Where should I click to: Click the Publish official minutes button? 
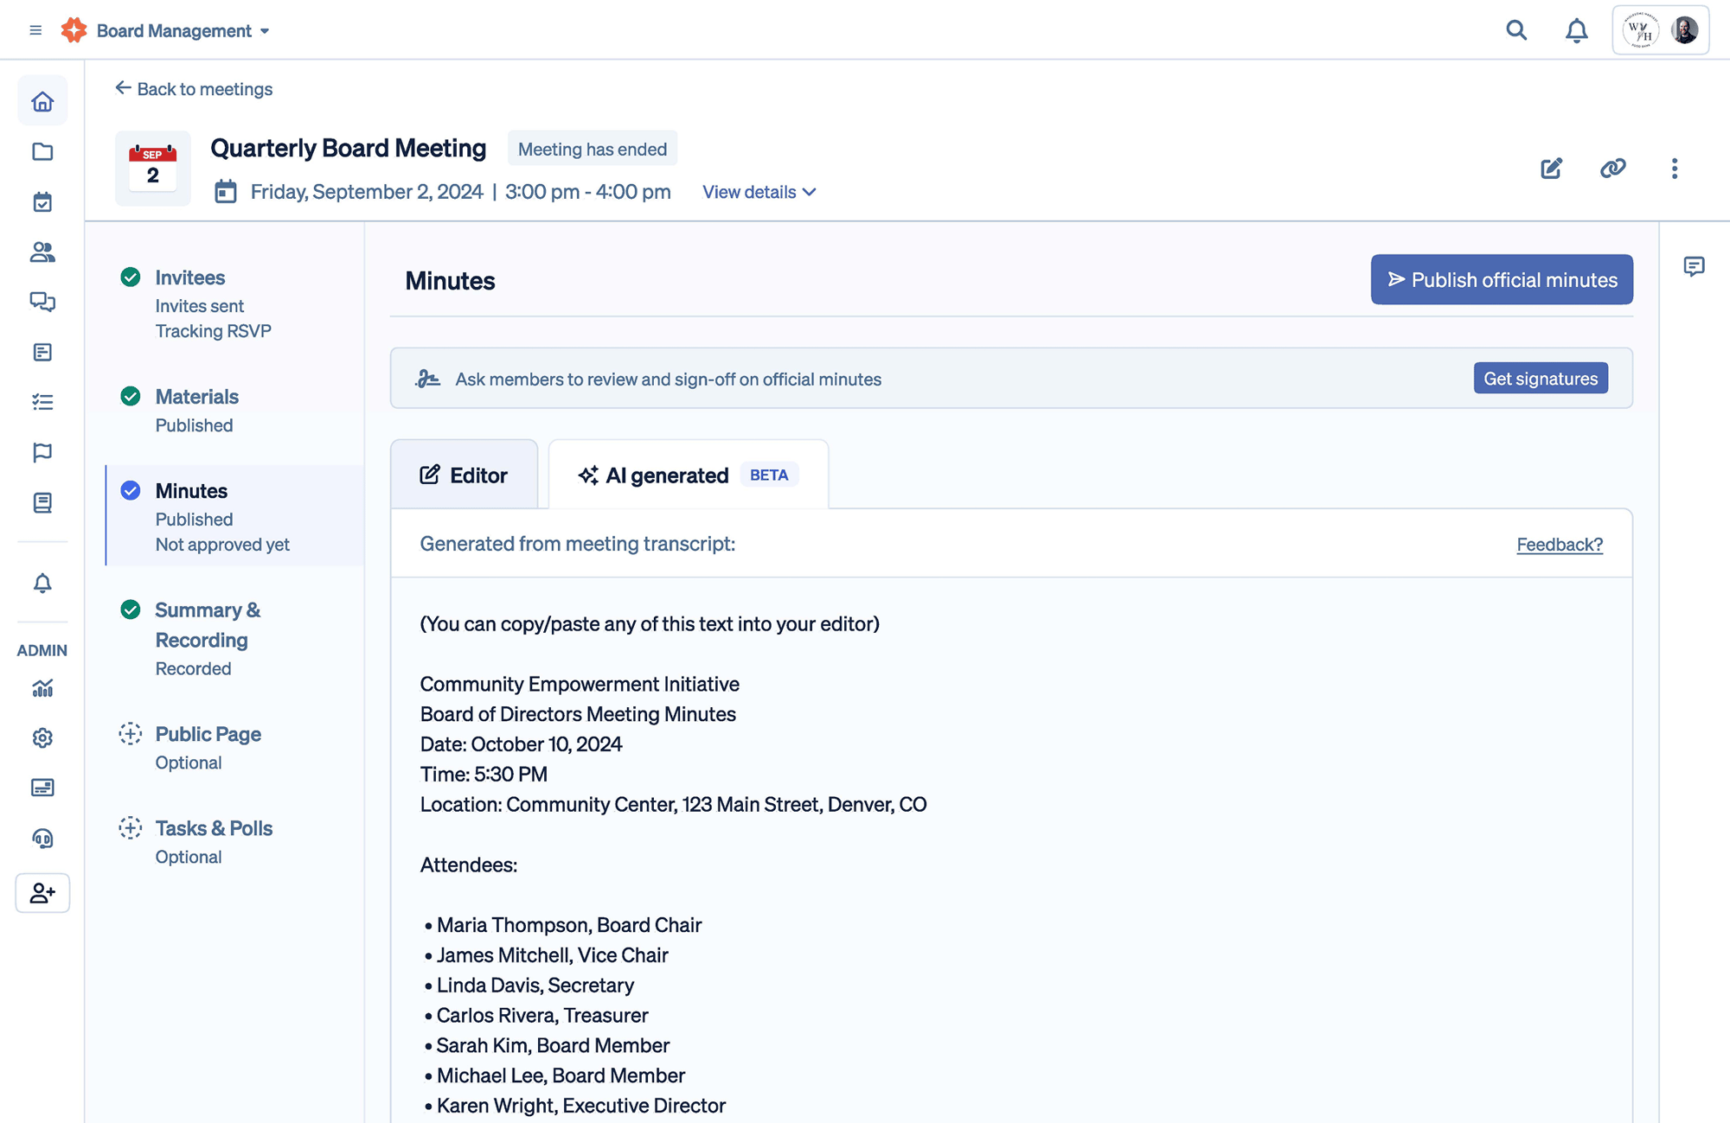pos(1502,279)
